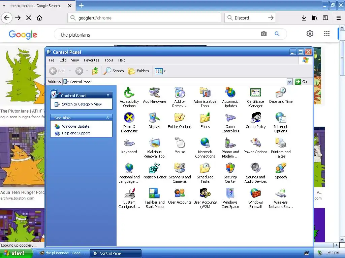Open Automatic Updates icon

[x=230, y=97]
